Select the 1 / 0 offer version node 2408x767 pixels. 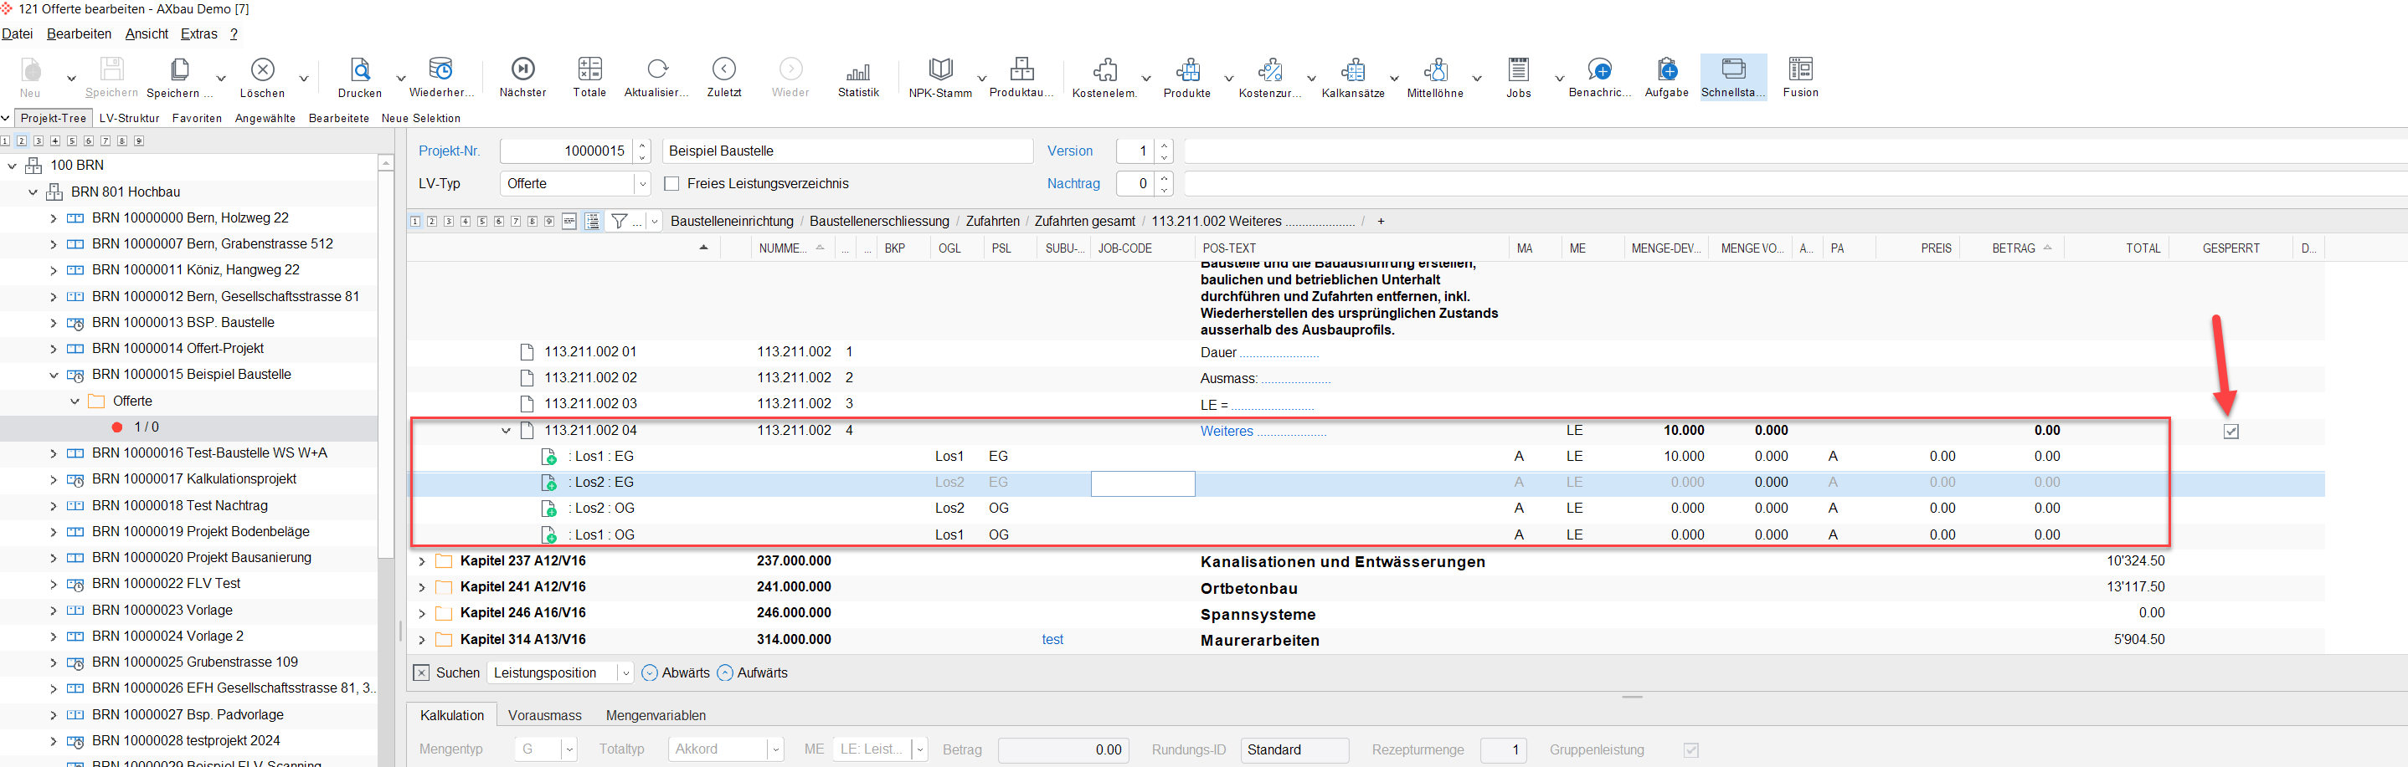[x=146, y=427]
